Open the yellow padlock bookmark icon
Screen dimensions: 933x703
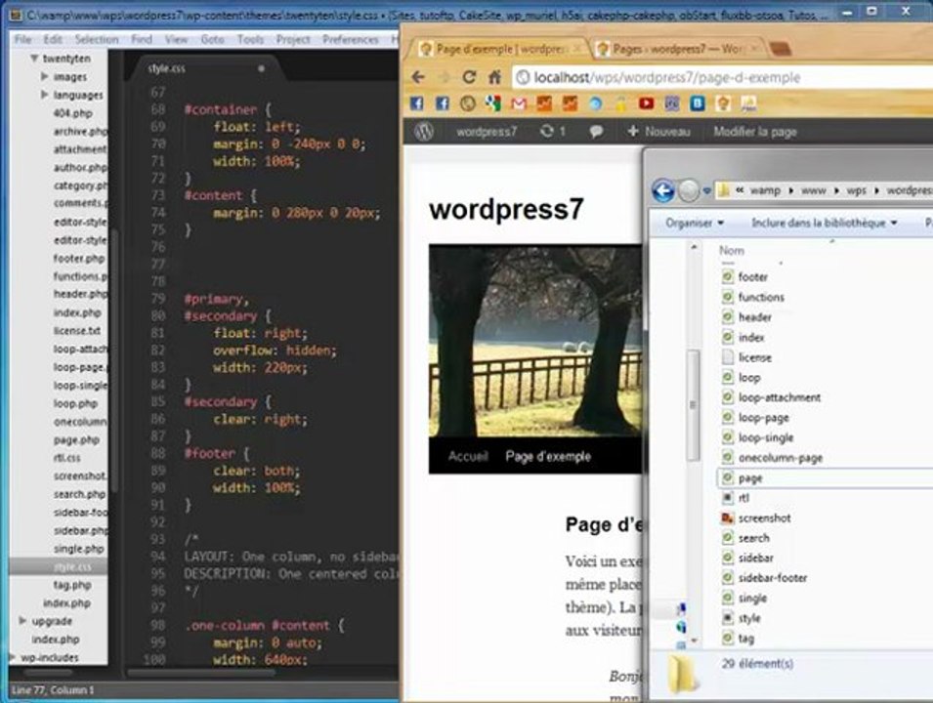tap(620, 103)
